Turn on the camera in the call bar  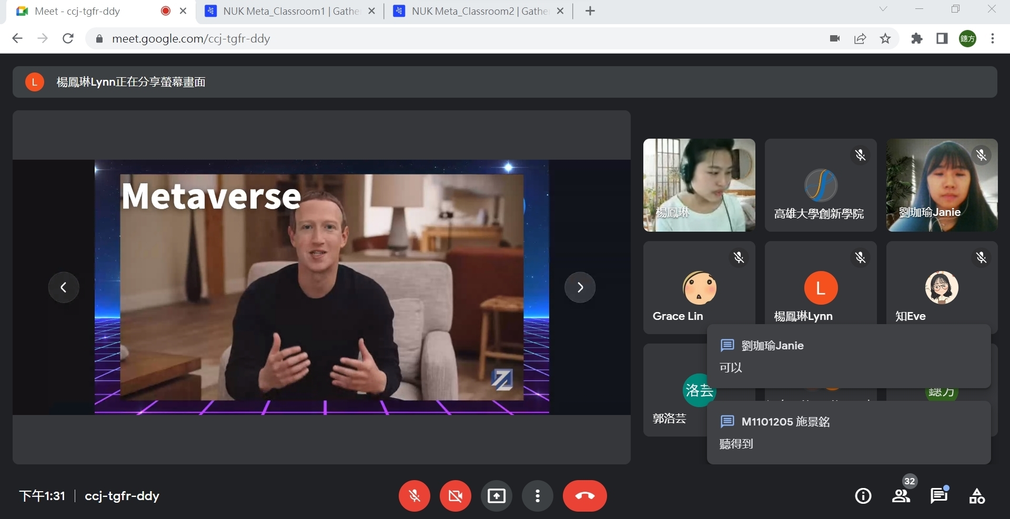(456, 496)
